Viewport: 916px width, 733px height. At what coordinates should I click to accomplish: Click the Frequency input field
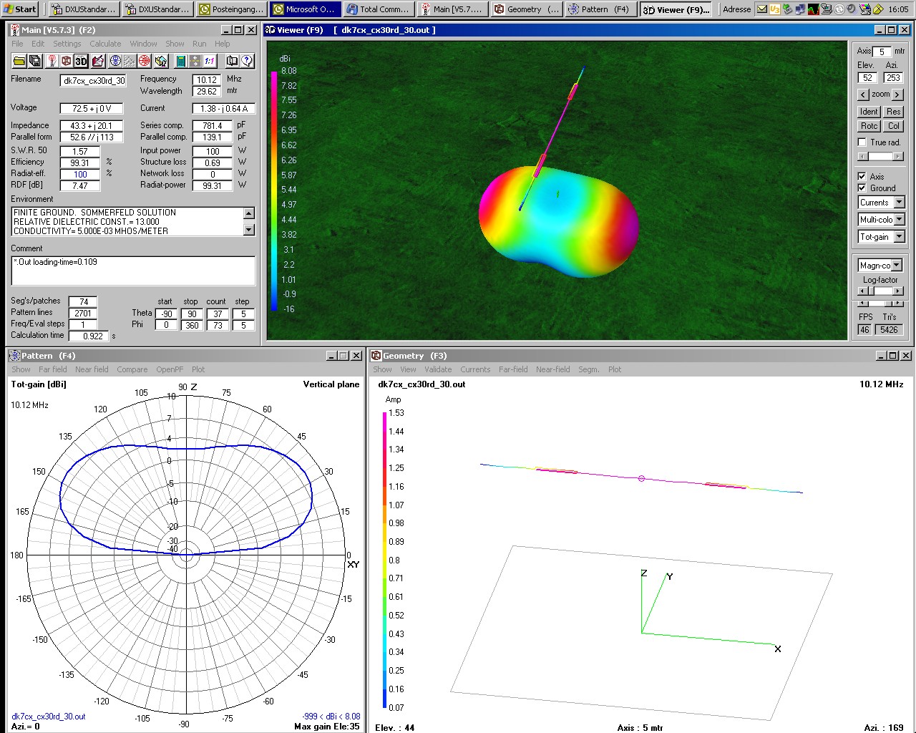point(206,80)
